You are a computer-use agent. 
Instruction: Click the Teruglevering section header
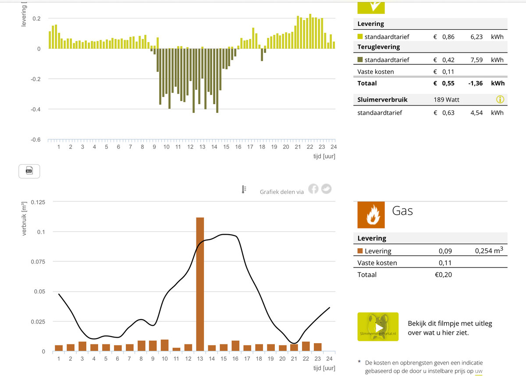(x=379, y=47)
